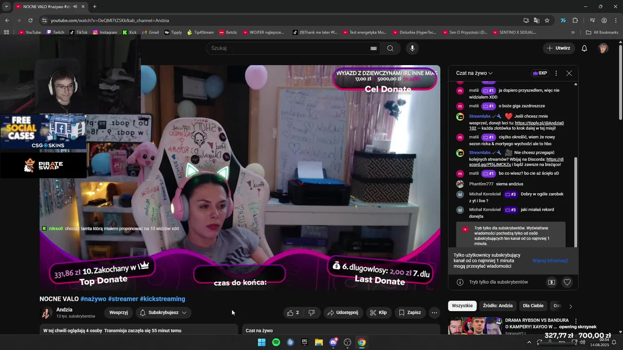
Task: Expand the Czat na żywo dropdown
Action: pyautogui.click(x=475, y=73)
